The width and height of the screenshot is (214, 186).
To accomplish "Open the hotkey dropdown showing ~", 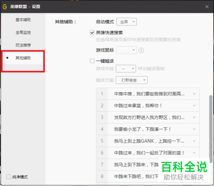I will click(126, 69).
